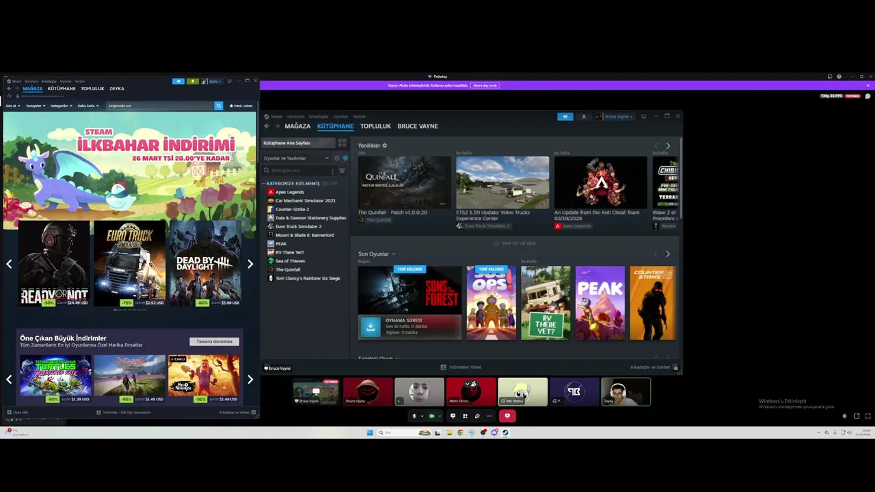The width and height of the screenshot is (875, 492).
Task: Open the TOPLULUK tab in the library window
Action: tap(375, 126)
